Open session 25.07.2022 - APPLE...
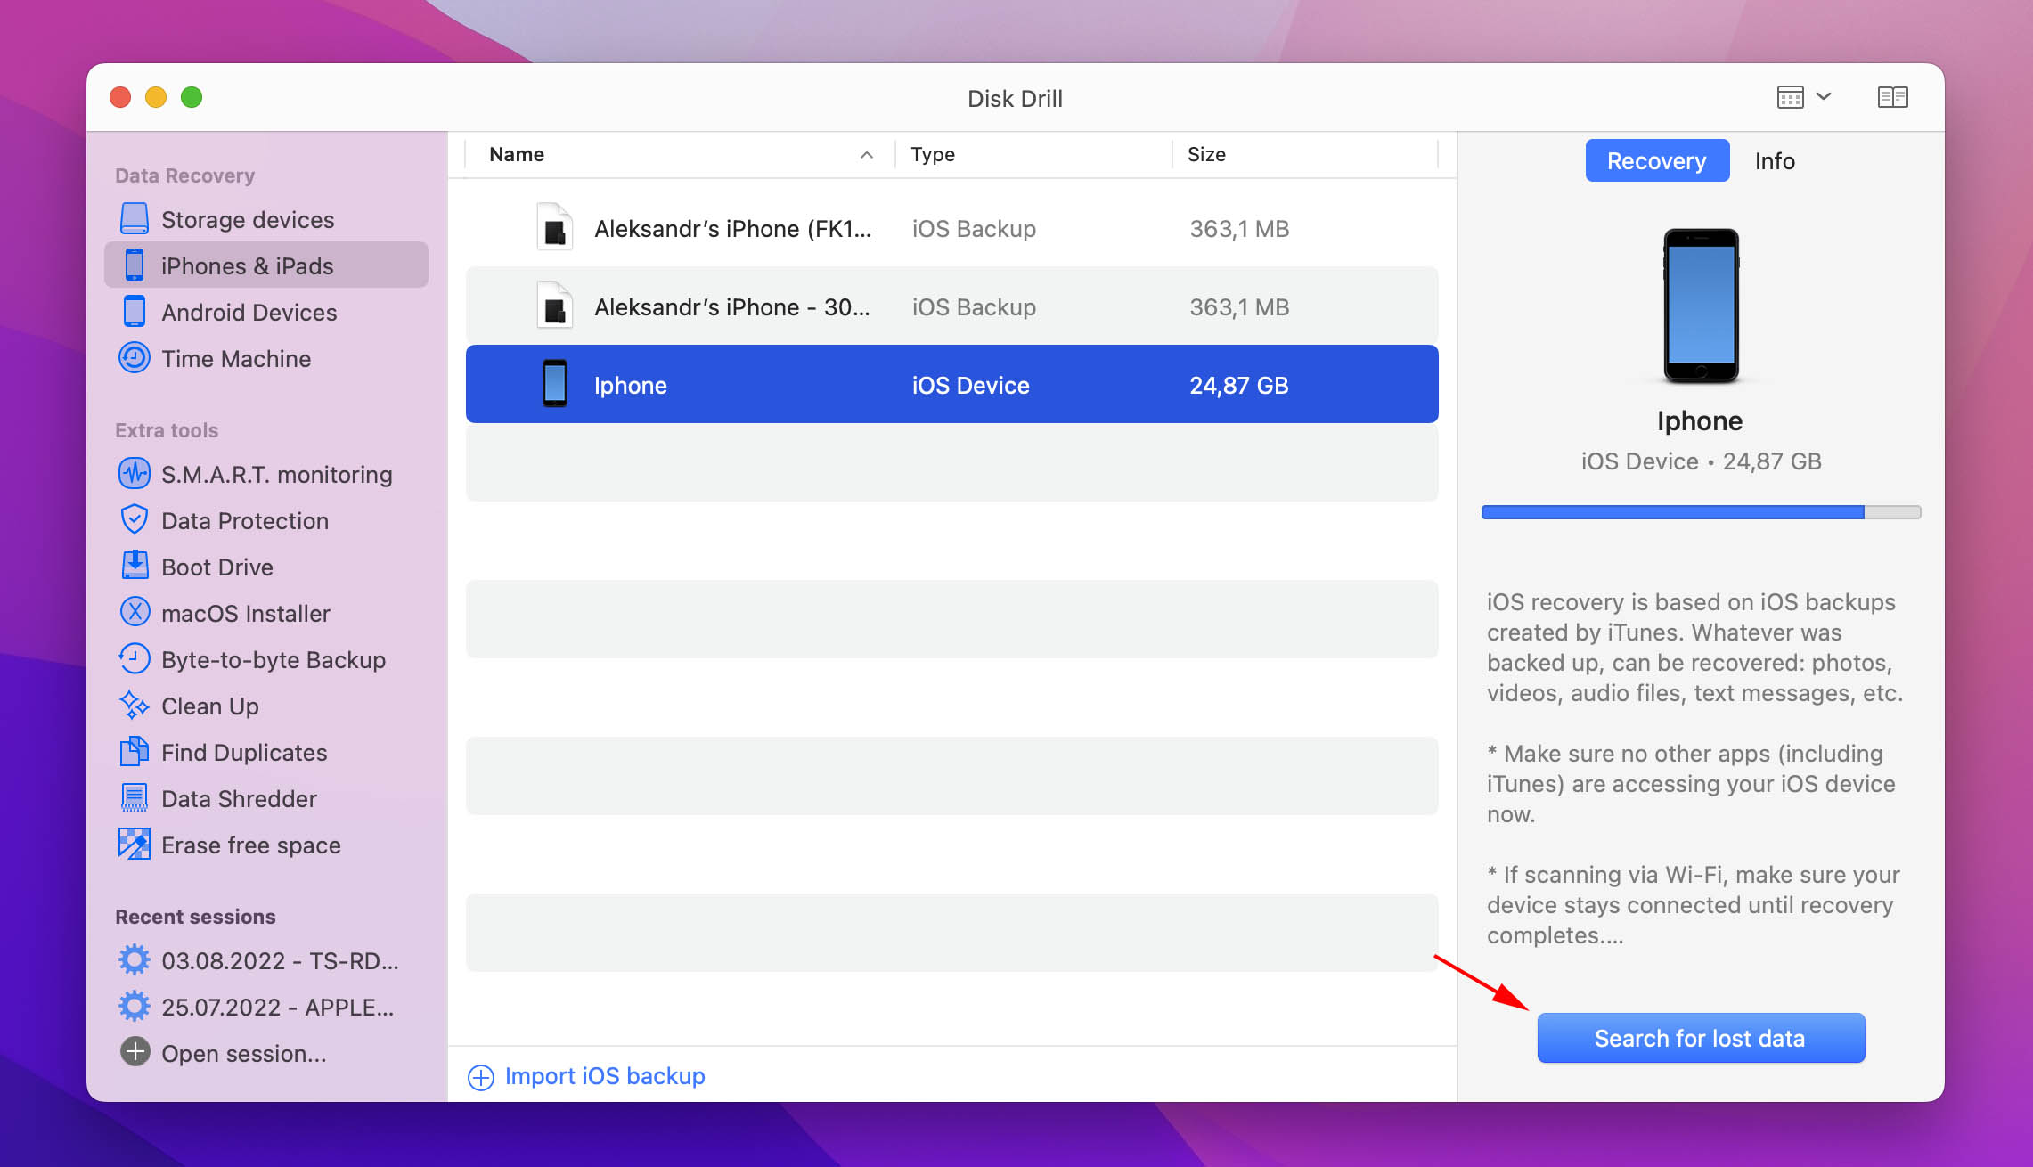Screen dimensions: 2033x1167 pos(266,1007)
